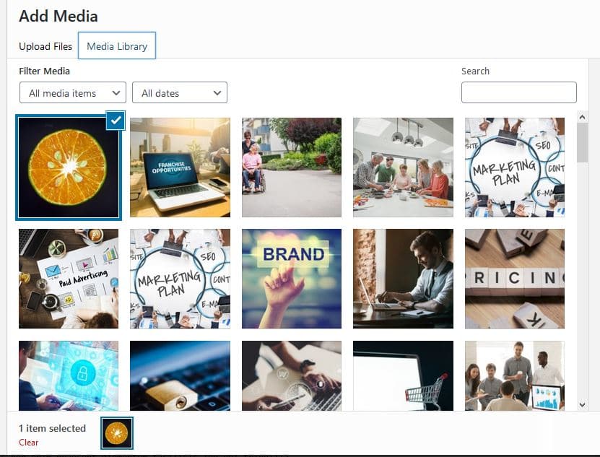Viewport: 600px width, 457px height.
Task: Pick the BRAND hand pointing image
Action: pyautogui.click(x=292, y=279)
